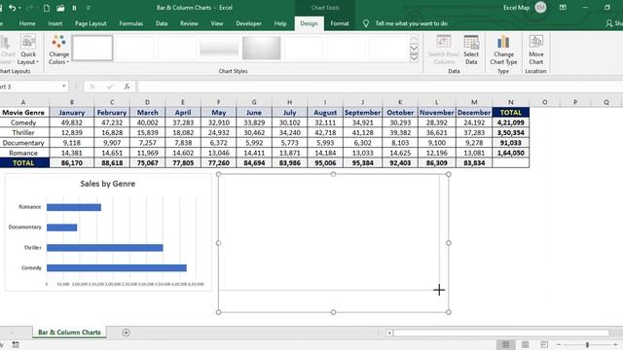Click the New document icon in quick access toolbar
Screen dimensions: 623x350
pos(46,8)
